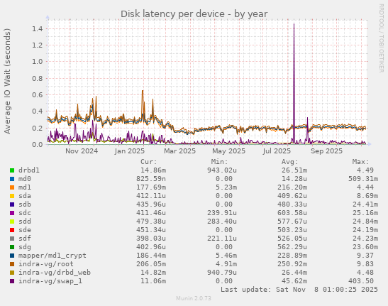This screenshot has height=306, width=388.
Task: Select the sdc device label
Action: (25, 213)
